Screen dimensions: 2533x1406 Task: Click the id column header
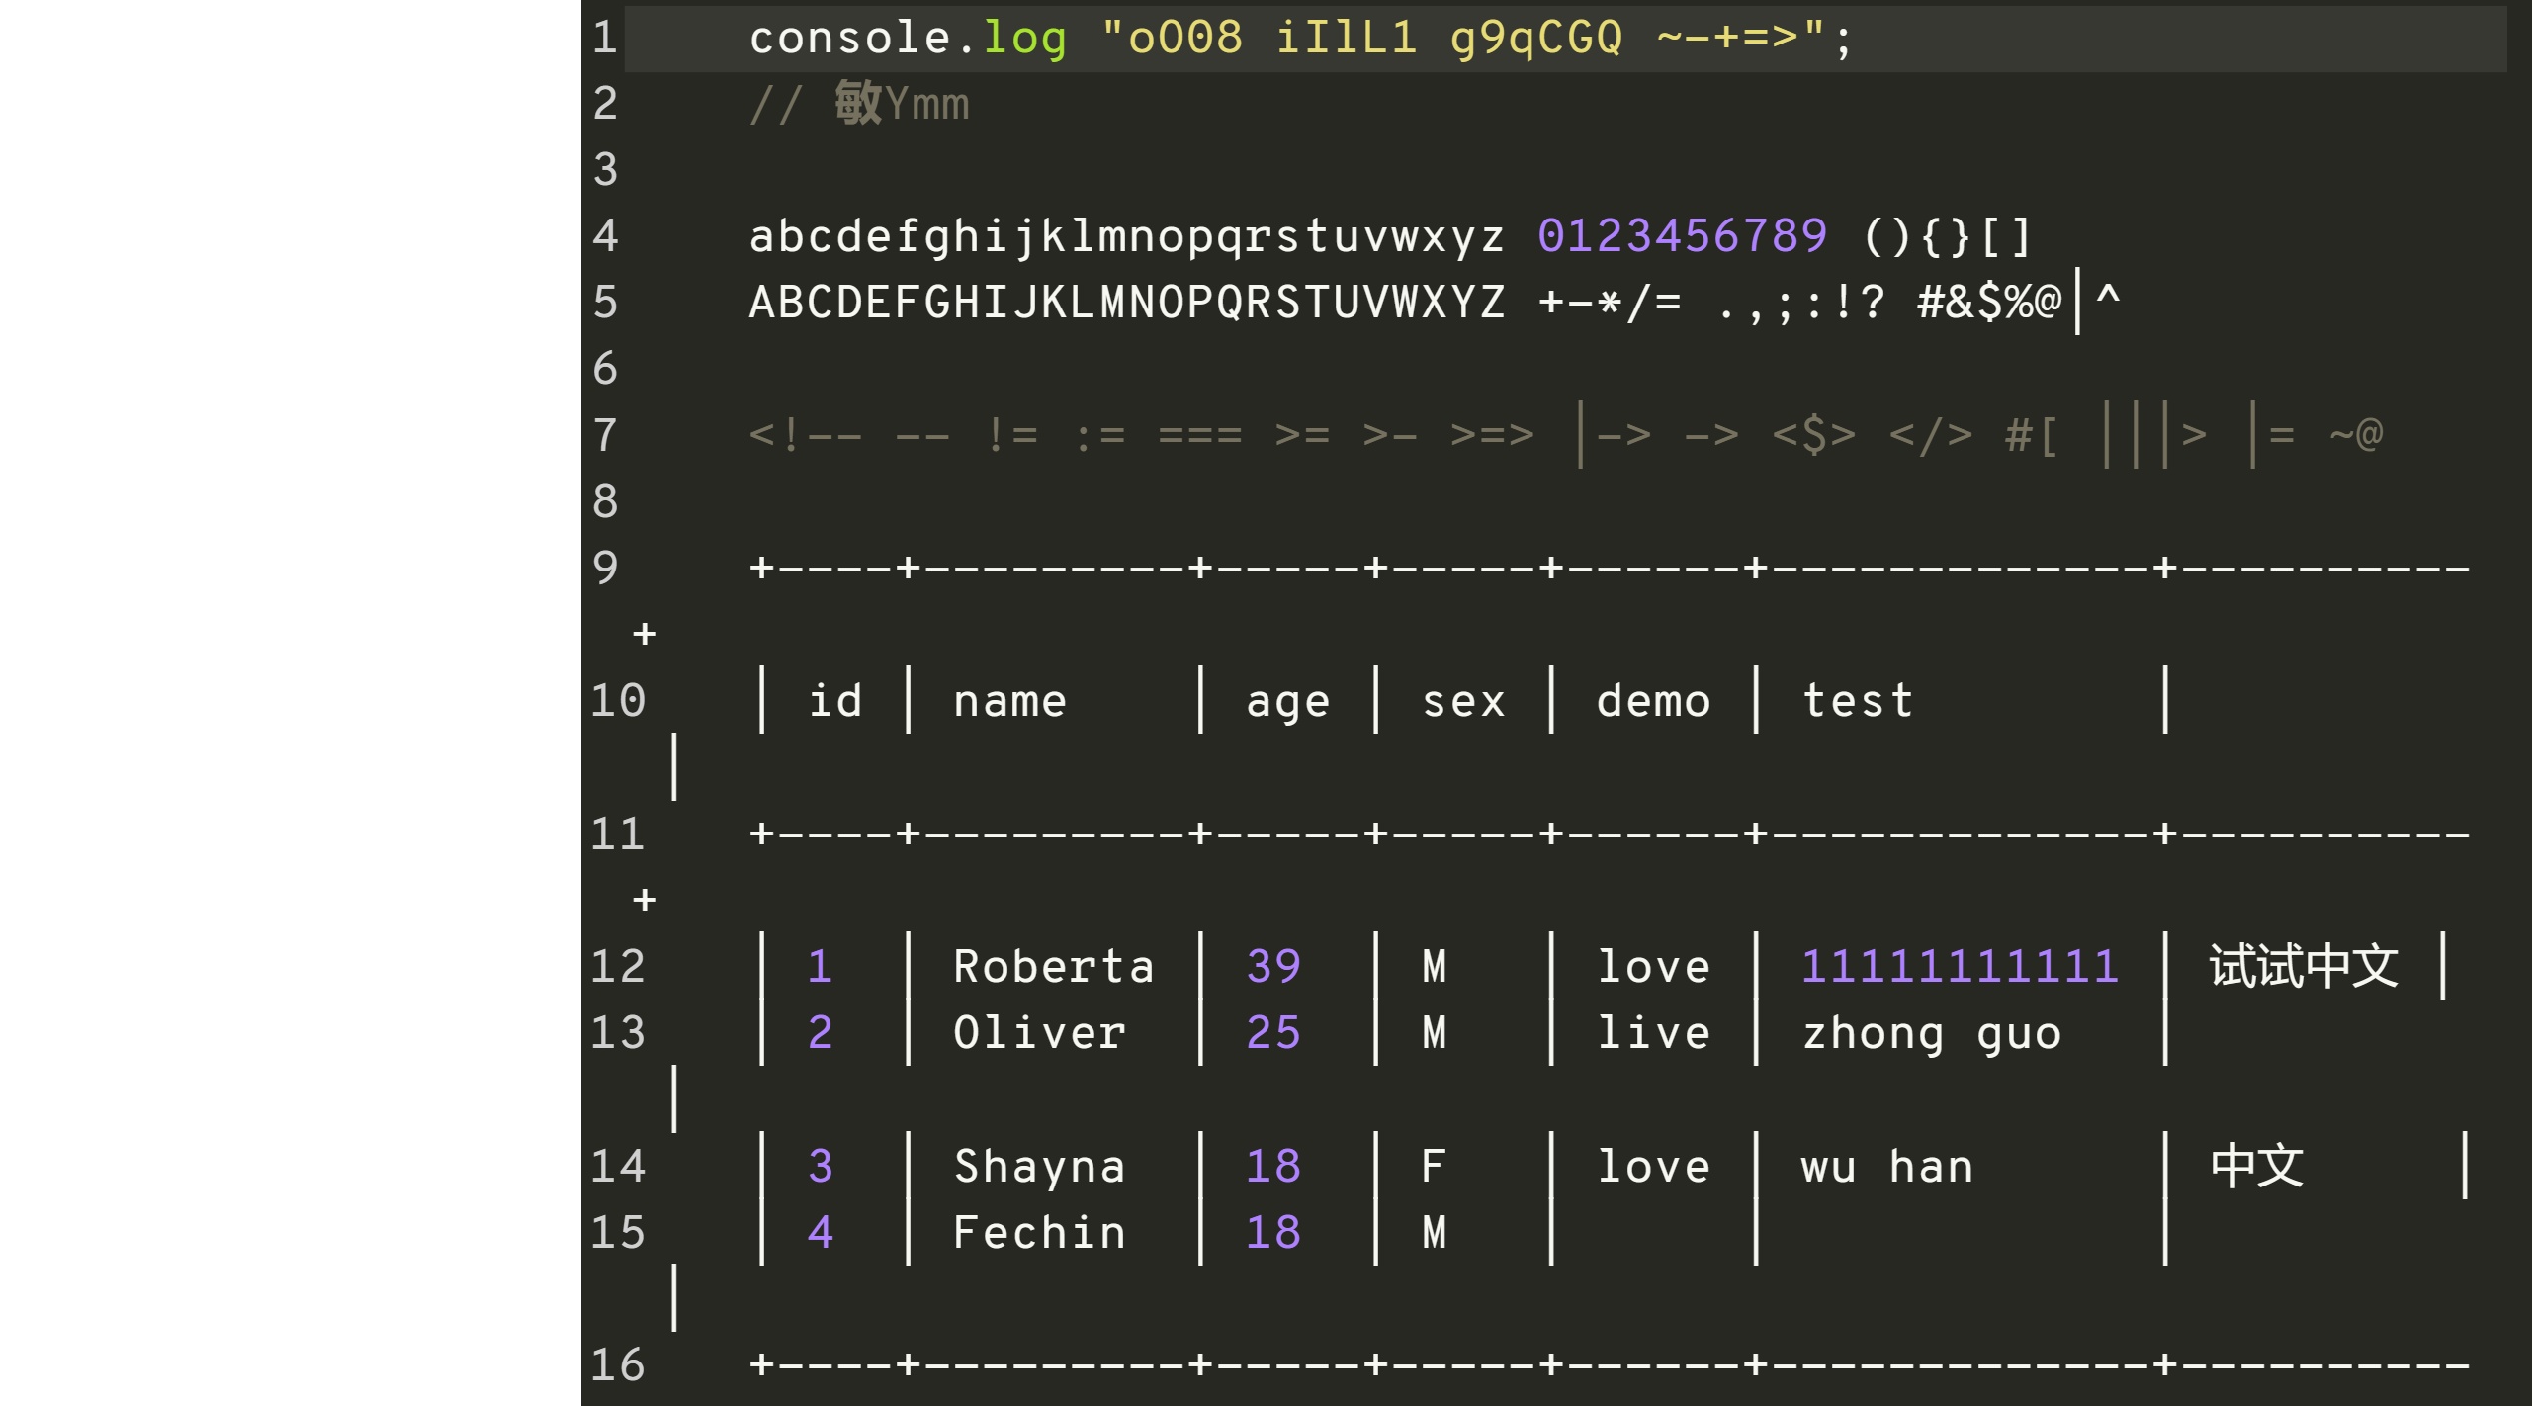coord(836,701)
